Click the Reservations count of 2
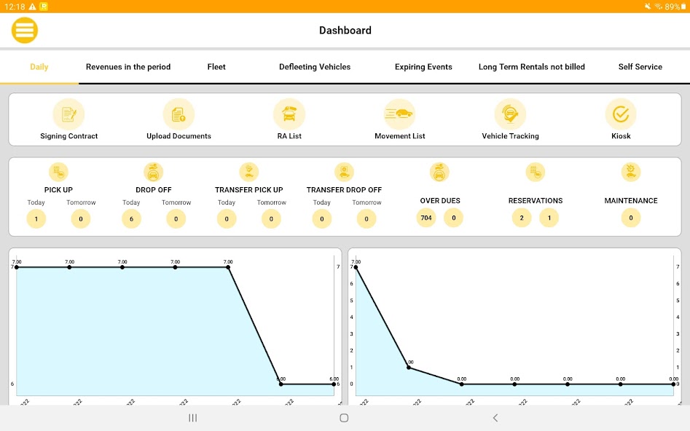 click(x=522, y=218)
